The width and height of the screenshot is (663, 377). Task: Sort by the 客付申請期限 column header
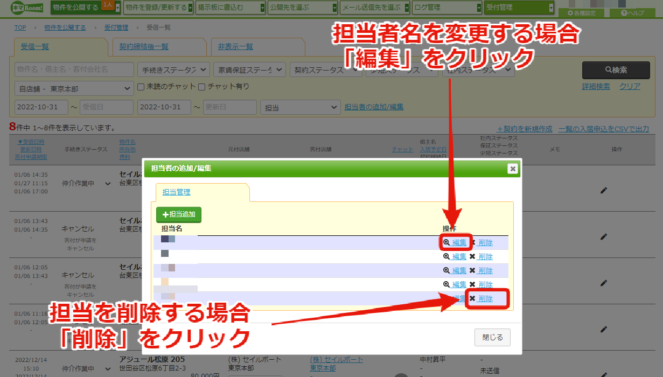point(31,157)
